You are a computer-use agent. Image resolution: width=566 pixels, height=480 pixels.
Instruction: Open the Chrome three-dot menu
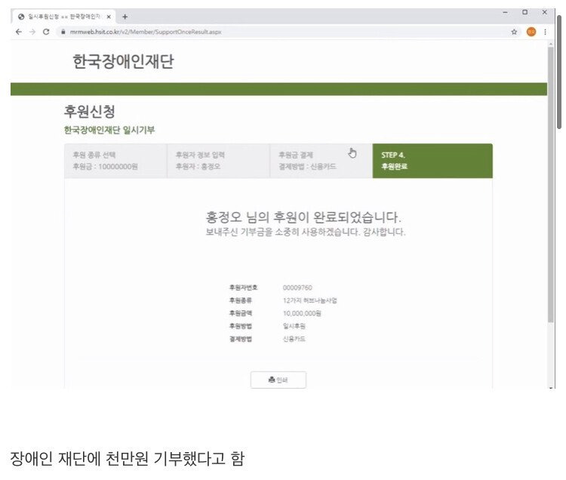(545, 32)
